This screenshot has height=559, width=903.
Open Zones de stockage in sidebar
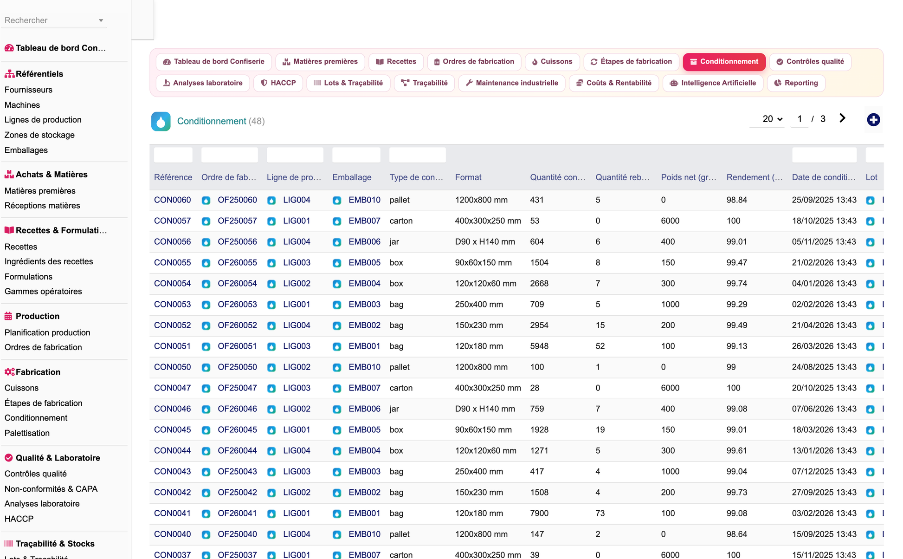pos(39,135)
